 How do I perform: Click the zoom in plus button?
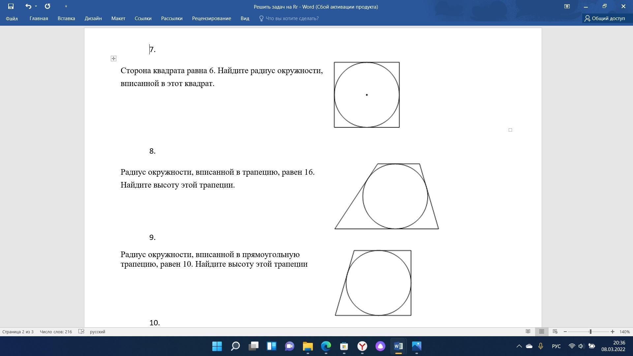[x=613, y=332]
